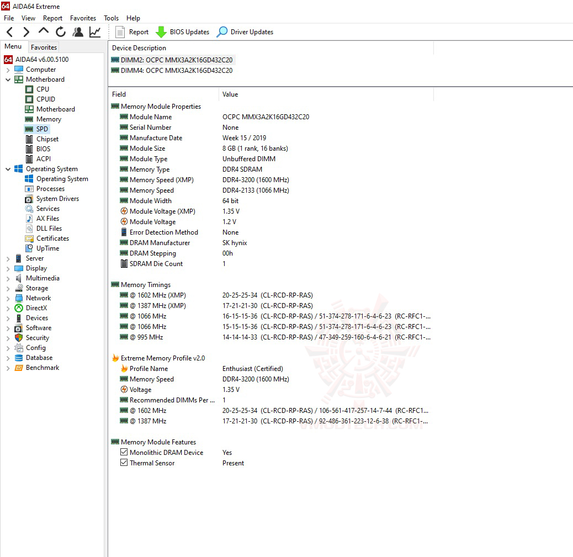Navigate up one level with the up arrow icon
The height and width of the screenshot is (557, 573).
click(44, 31)
